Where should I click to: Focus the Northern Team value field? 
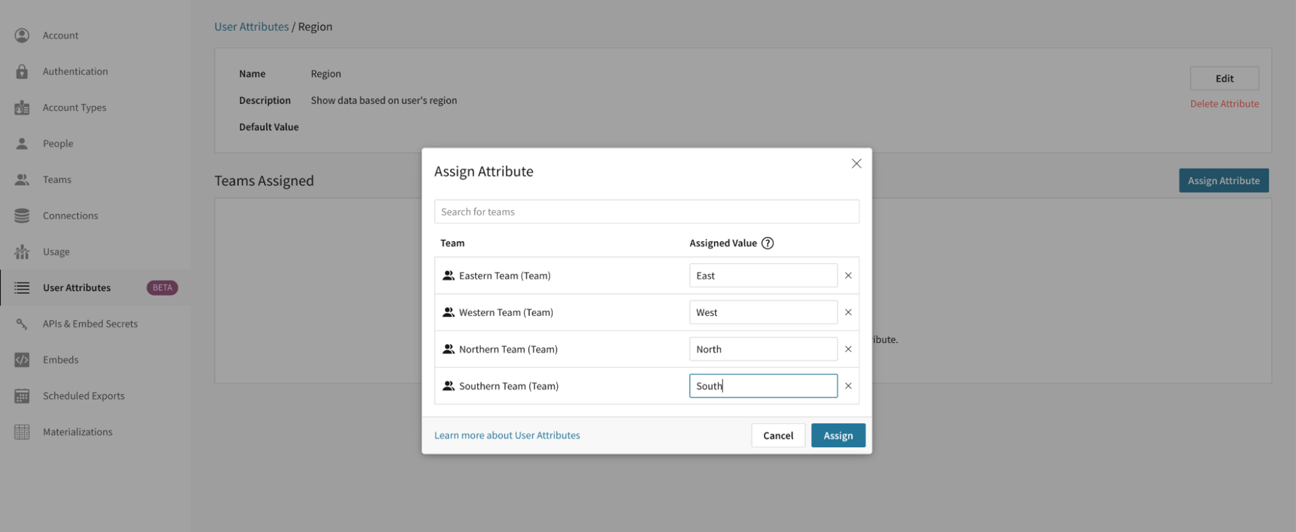click(763, 349)
